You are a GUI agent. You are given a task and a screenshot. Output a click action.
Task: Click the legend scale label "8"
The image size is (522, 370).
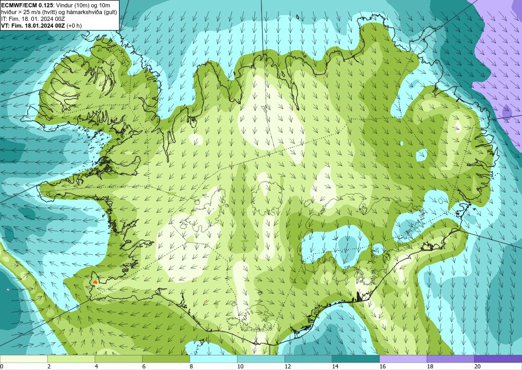pyautogui.click(x=192, y=367)
